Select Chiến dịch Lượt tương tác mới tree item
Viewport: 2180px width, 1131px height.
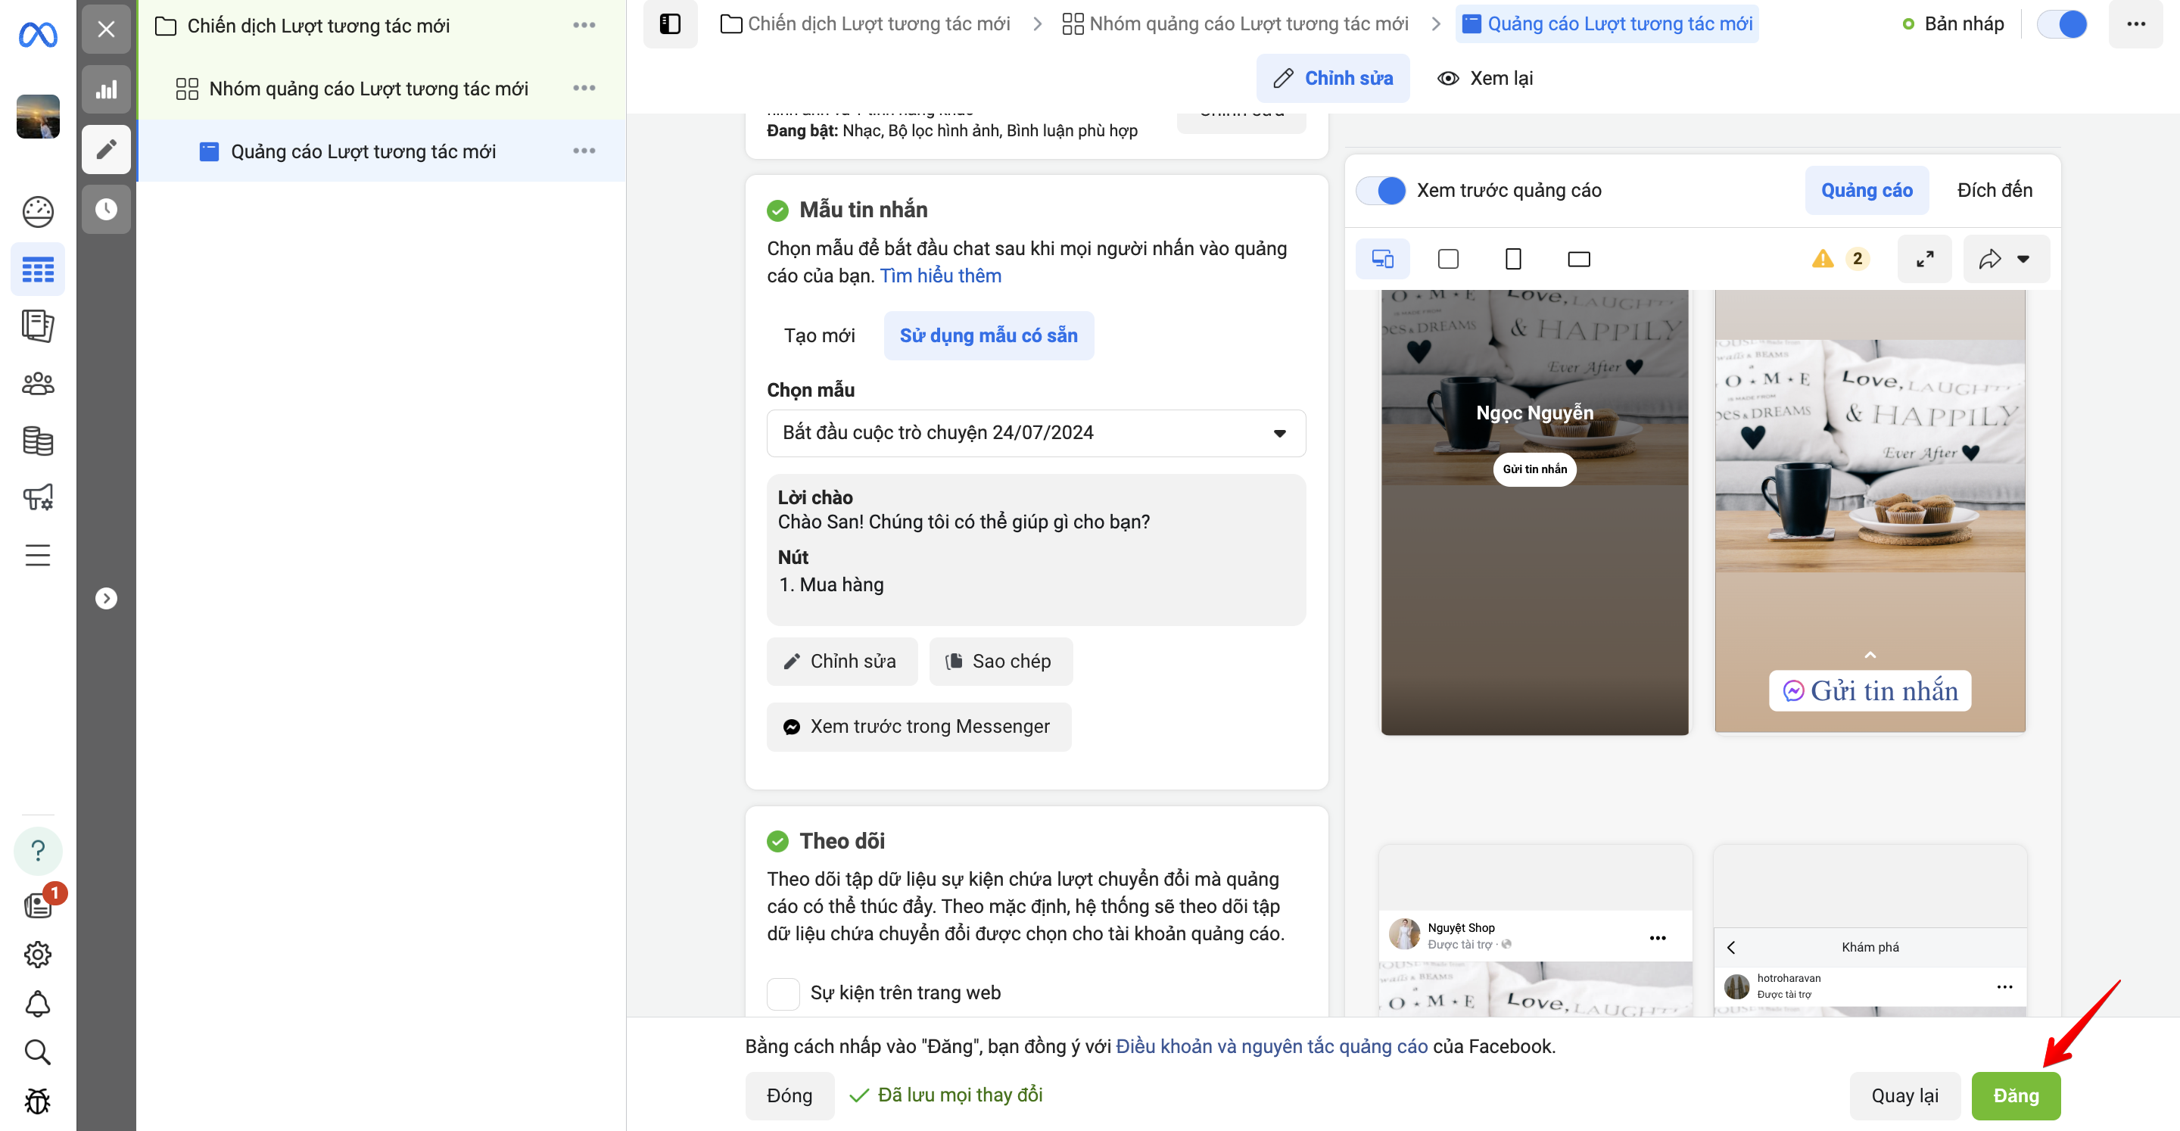pos(318,26)
